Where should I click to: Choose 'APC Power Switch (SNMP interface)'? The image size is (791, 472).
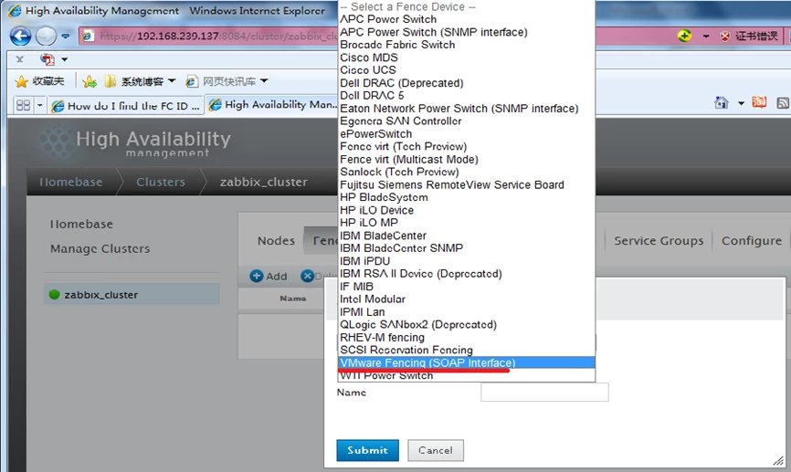click(466, 32)
